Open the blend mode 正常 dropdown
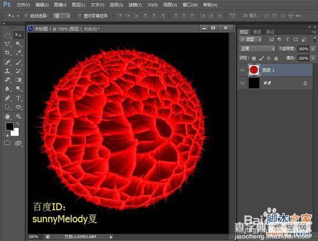The height and width of the screenshot is (241, 318). (257, 49)
